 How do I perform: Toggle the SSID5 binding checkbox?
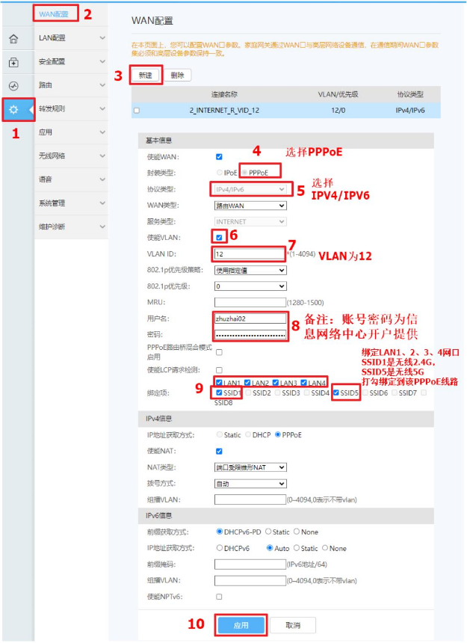click(x=337, y=393)
